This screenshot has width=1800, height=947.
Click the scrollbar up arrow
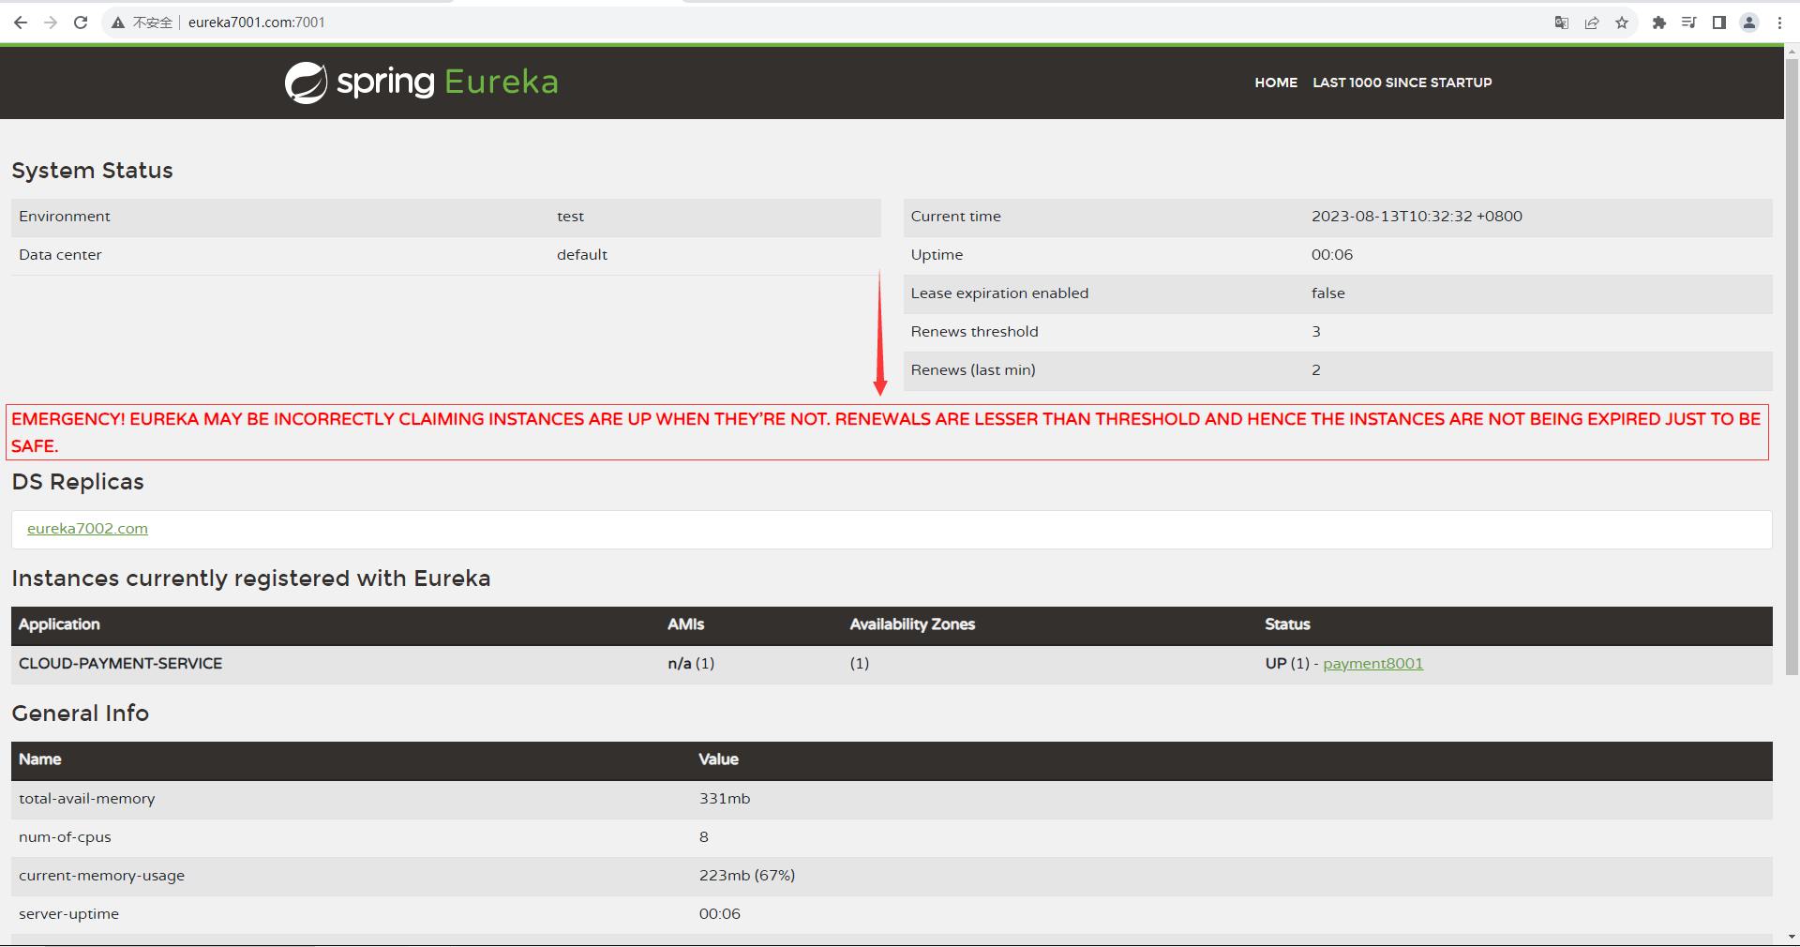click(x=1792, y=51)
